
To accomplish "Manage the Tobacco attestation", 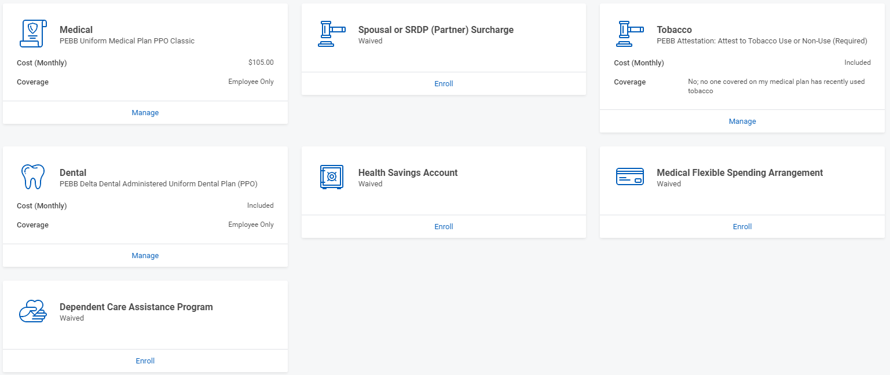I will [742, 122].
